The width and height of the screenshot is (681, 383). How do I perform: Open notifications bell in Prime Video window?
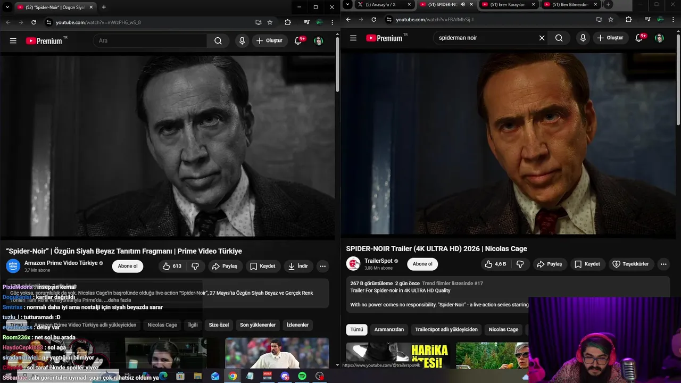click(x=298, y=40)
